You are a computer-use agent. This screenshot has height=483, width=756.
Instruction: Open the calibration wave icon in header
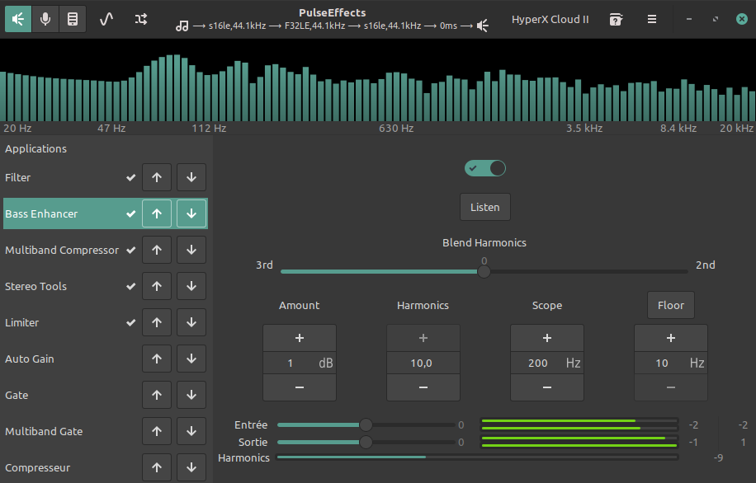[106, 19]
